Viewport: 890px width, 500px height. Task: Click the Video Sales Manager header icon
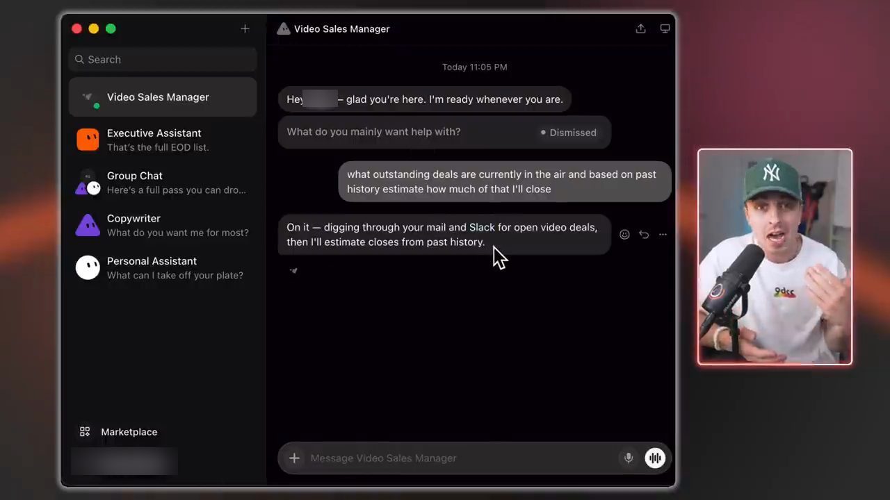click(283, 28)
